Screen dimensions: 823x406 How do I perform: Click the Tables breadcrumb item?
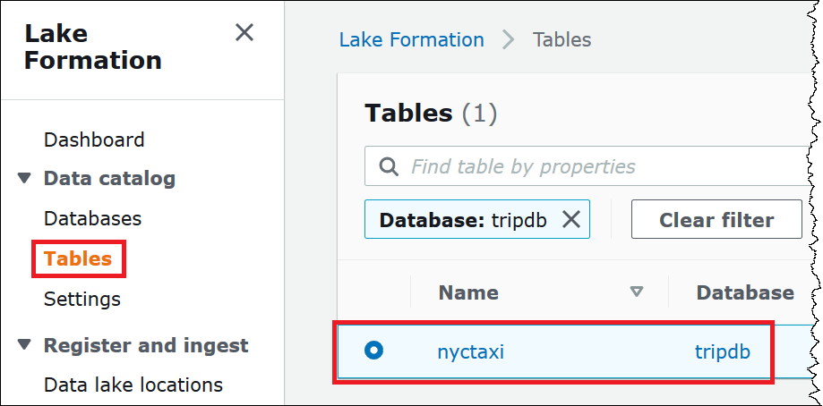point(562,40)
